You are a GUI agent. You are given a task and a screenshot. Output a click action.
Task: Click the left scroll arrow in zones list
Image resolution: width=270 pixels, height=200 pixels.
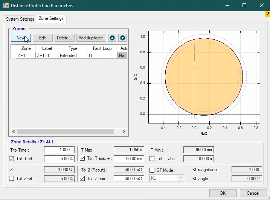[14, 132]
